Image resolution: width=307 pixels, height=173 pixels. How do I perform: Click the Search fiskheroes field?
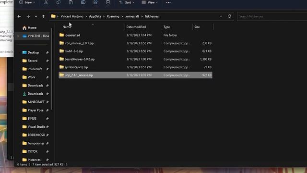coord(272,16)
